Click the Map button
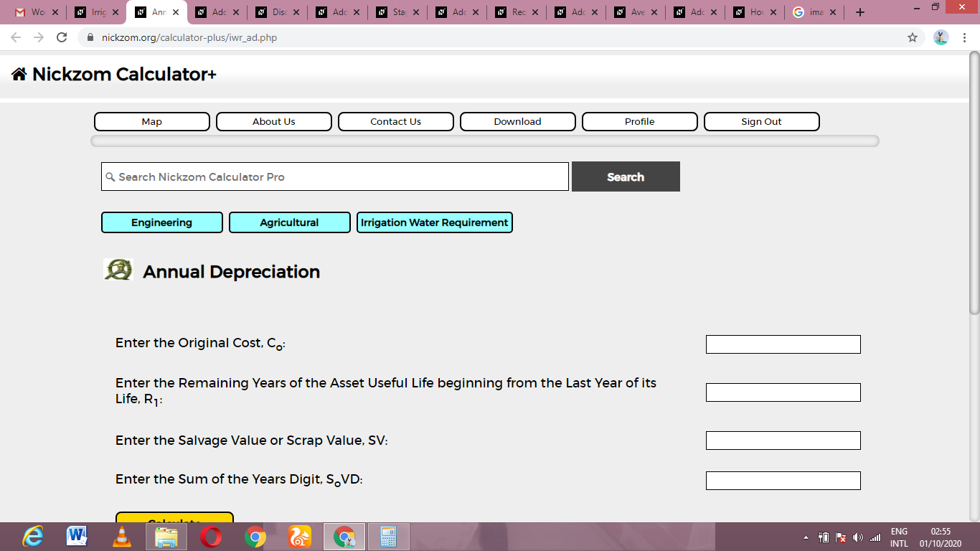The image size is (980, 551). [152, 122]
